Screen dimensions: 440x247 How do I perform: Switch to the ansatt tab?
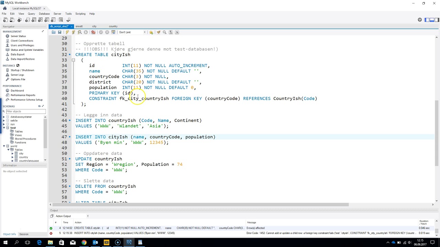click(79, 26)
